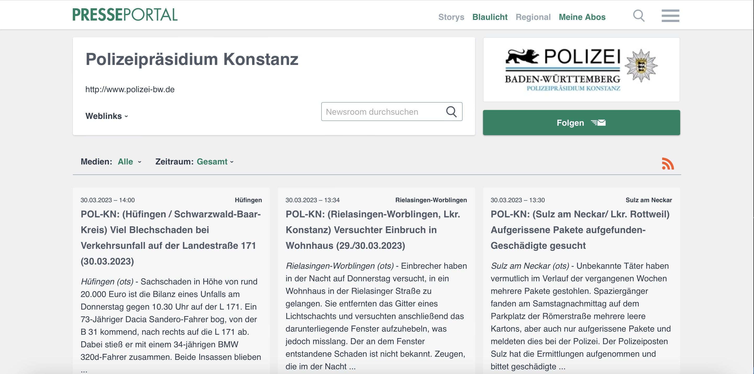Click the Presseportal logo
Image resolution: width=754 pixels, height=374 pixels.
[125, 15]
